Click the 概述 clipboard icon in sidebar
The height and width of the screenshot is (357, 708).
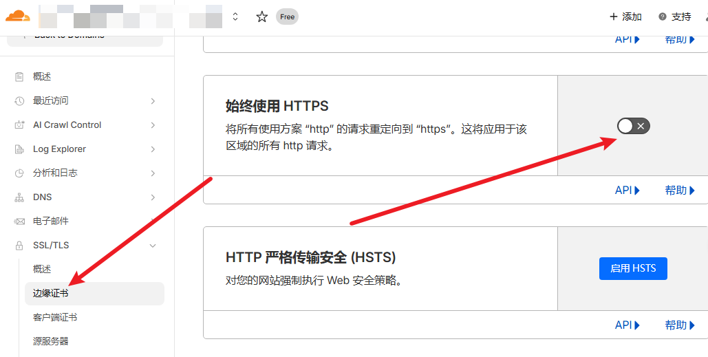tap(19, 77)
